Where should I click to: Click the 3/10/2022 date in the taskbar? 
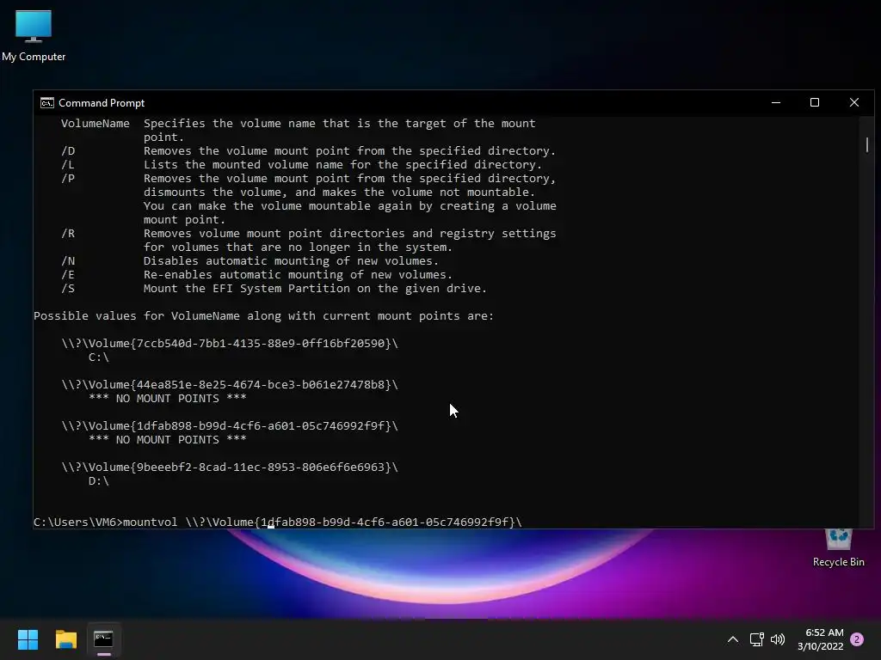click(820, 646)
